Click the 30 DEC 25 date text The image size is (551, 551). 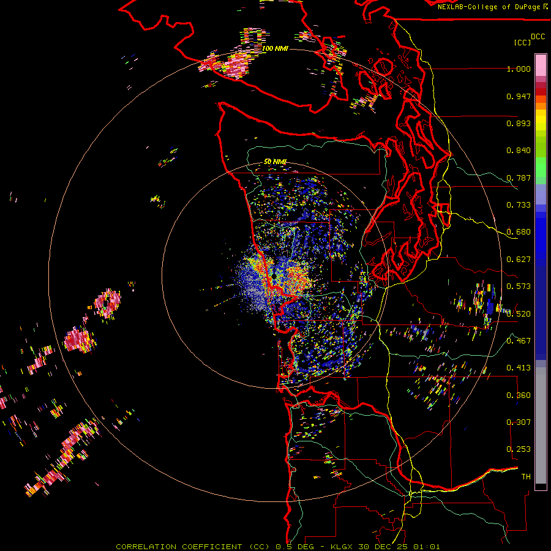point(384,547)
